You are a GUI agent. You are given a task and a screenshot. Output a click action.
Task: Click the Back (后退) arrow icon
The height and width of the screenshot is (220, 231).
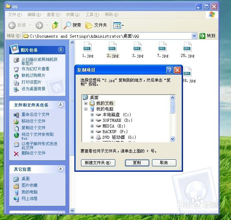point(12,25)
